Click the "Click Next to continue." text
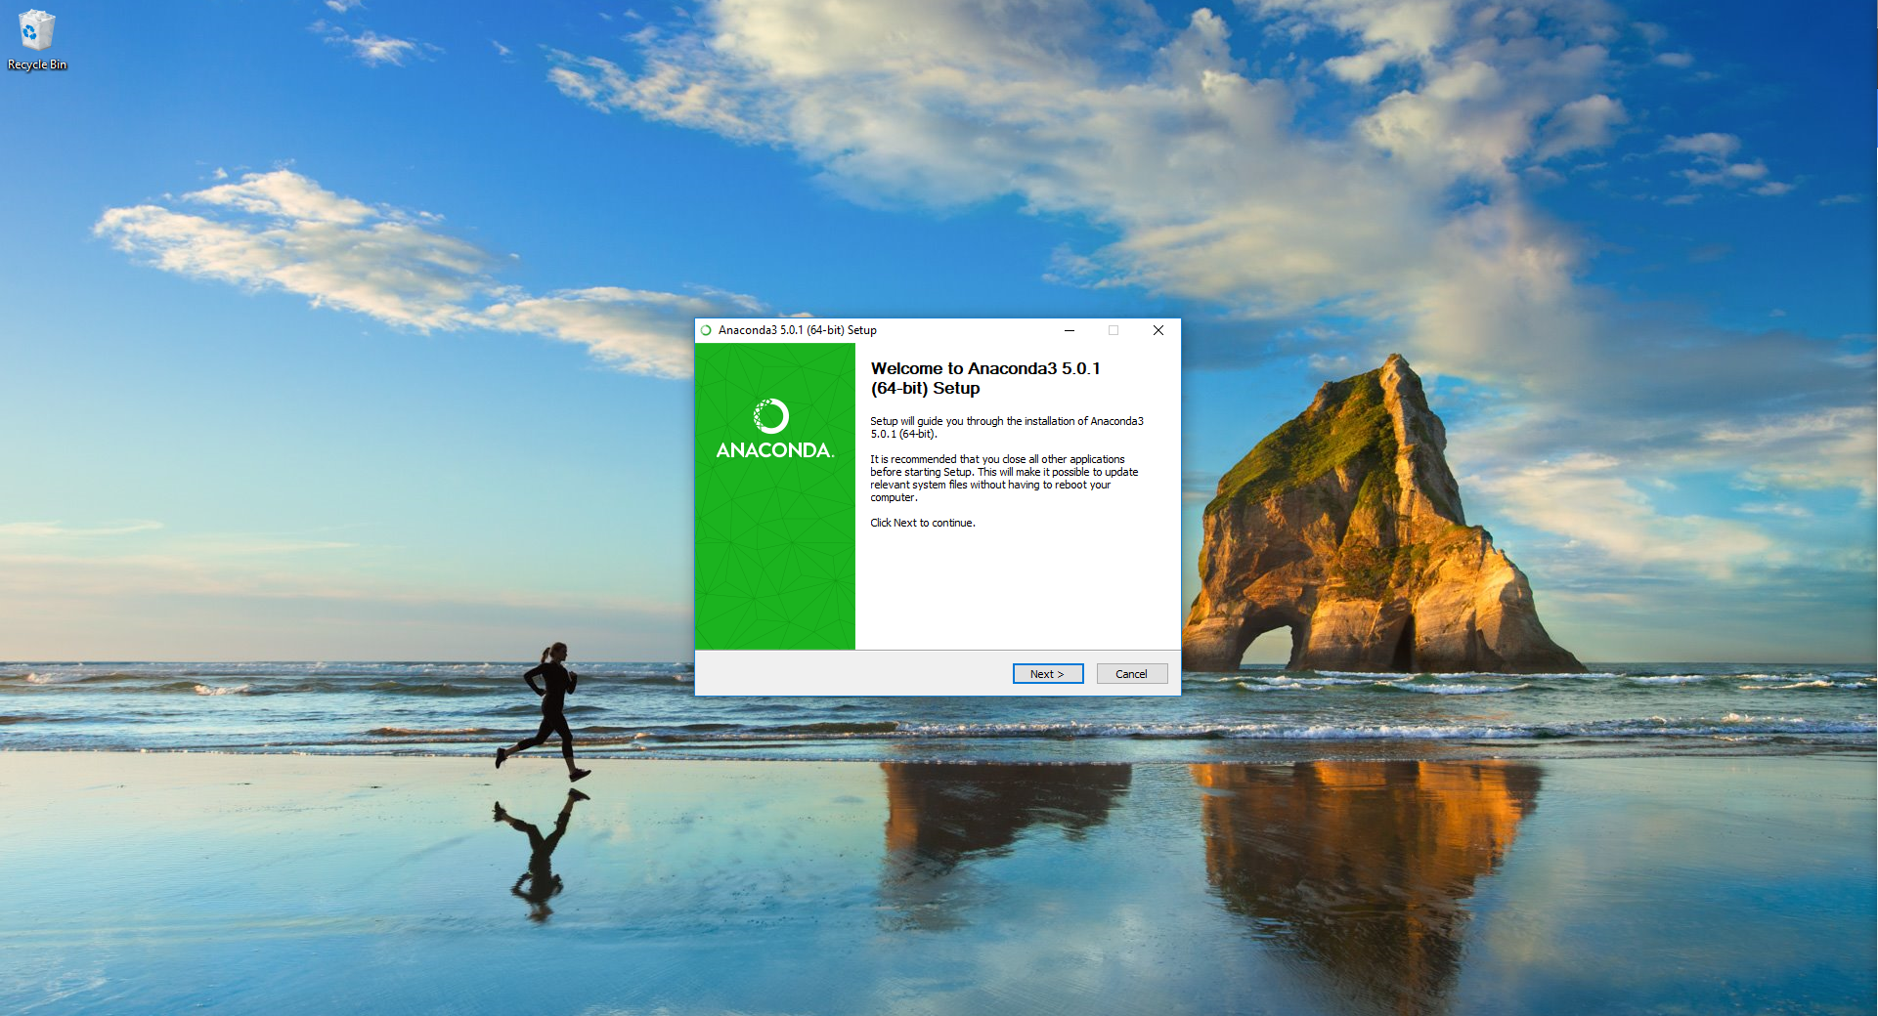This screenshot has height=1016, width=1878. pos(923,523)
